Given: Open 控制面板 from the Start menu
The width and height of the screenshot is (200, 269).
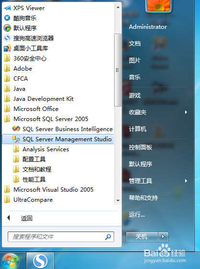Looking at the screenshot, I should [141, 147].
